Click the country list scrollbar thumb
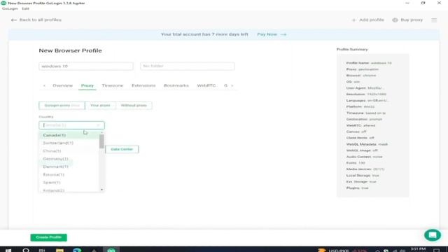448x252 pixels. click(x=101, y=141)
